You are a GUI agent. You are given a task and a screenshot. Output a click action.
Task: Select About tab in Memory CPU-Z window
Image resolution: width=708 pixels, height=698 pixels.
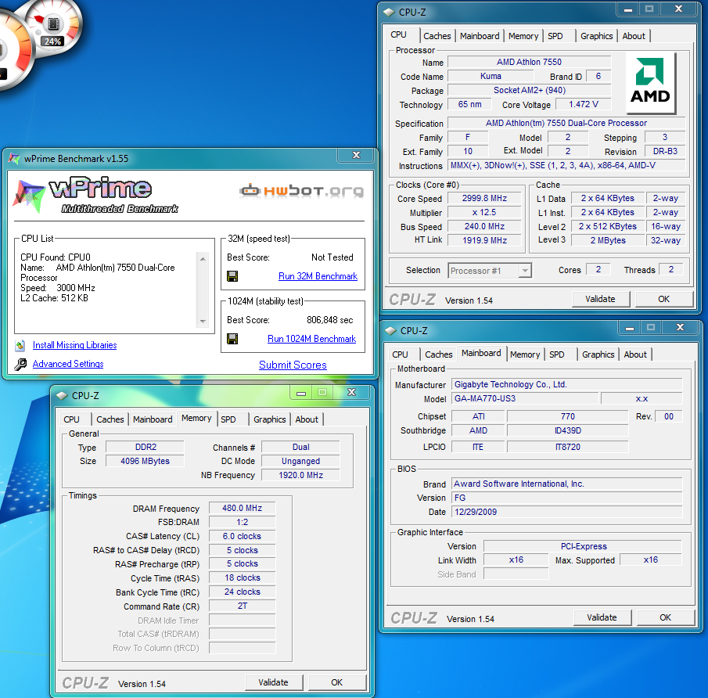pyautogui.click(x=307, y=419)
